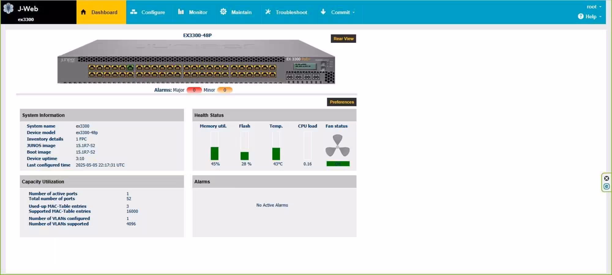The height and width of the screenshot is (275, 612).
Task: Click the Juniper logo on the chassis front
Action: tap(68, 60)
